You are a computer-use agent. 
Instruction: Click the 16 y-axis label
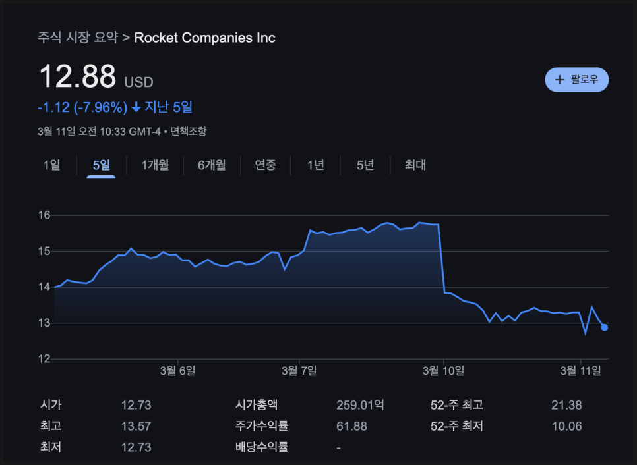coord(44,215)
